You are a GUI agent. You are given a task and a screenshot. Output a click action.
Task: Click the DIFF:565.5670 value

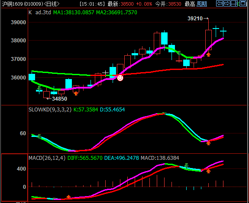click(85, 158)
